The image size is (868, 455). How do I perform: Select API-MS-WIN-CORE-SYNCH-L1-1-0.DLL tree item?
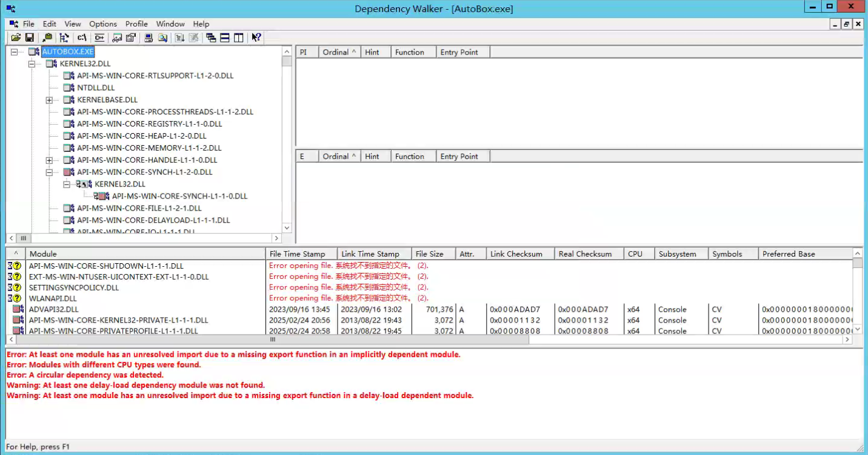[x=180, y=196]
